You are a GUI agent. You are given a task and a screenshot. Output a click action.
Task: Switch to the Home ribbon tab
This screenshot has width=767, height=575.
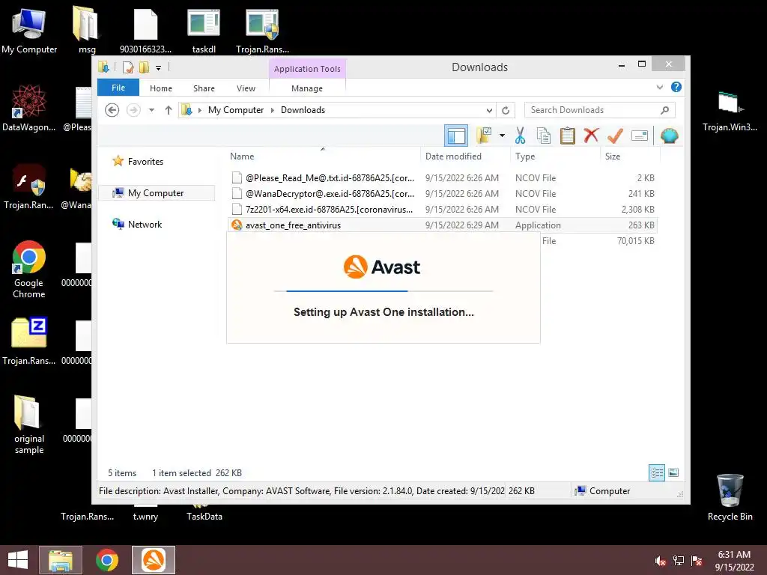(161, 88)
